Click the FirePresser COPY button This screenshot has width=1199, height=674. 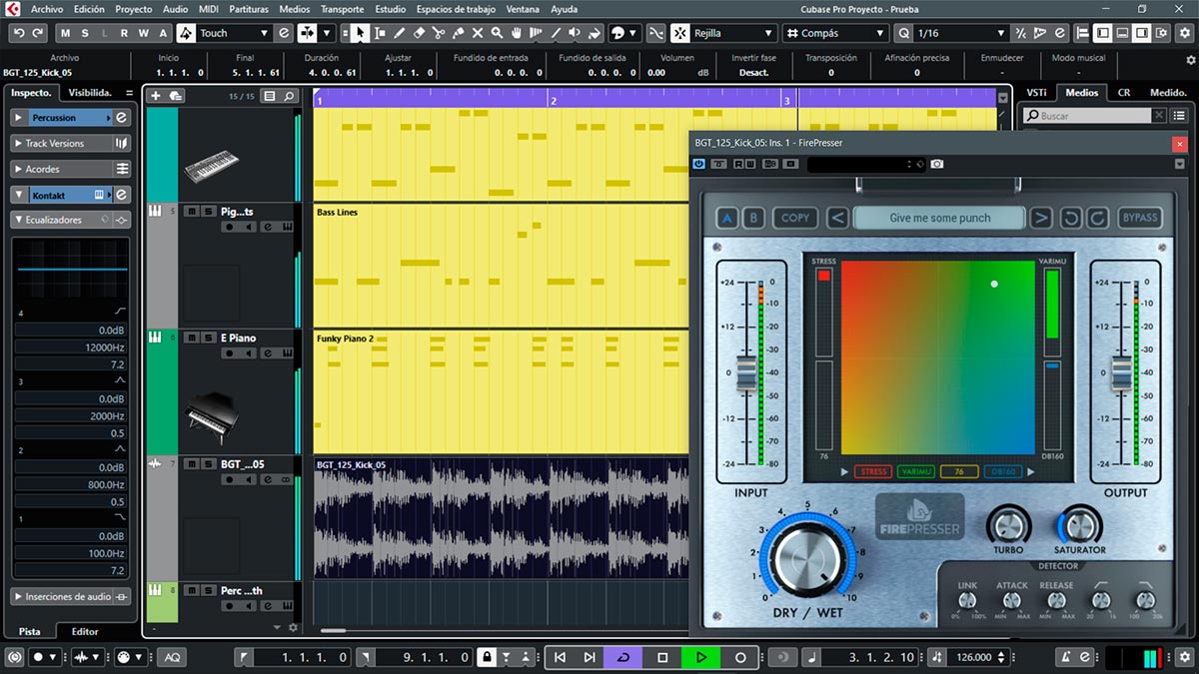[795, 218]
